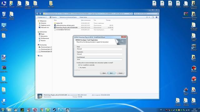
Task: Open Избранное in navigation pane
Action: 43,21
